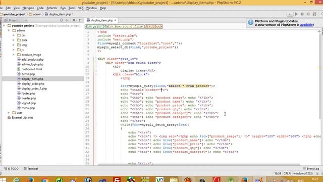Close the display_item.php editor tab
The width and height of the screenshot is (323, 182).
pos(116,20)
